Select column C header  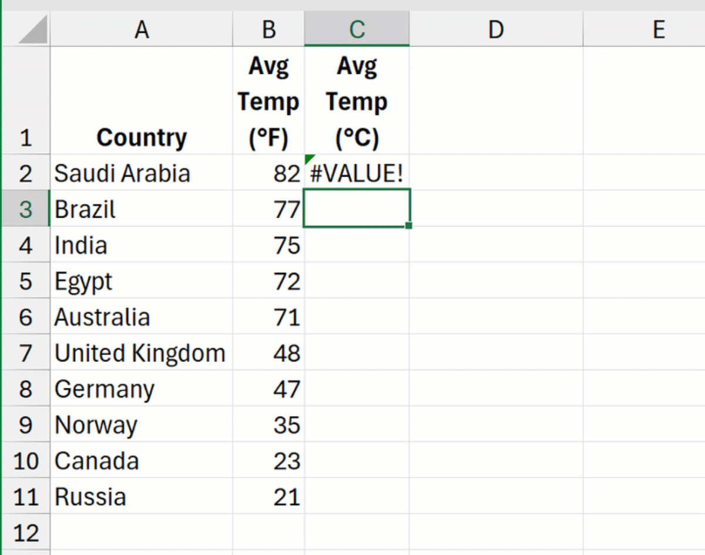click(x=357, y=29)
